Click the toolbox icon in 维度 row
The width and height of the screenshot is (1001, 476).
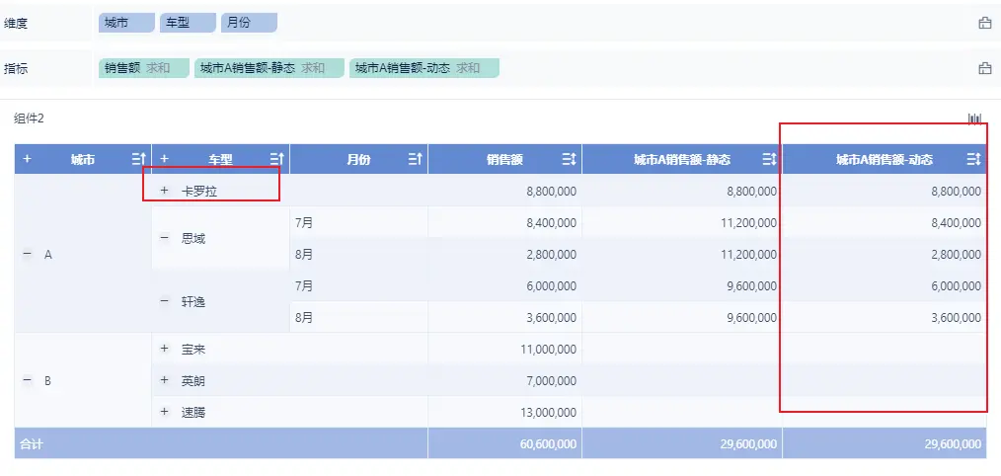coord(985,23)
